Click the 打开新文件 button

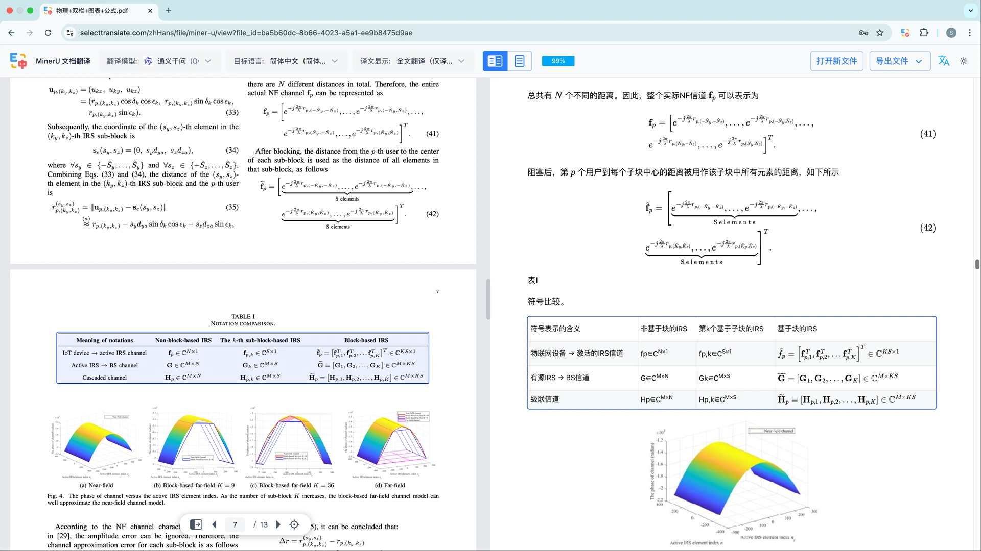[x=836, y=61]
